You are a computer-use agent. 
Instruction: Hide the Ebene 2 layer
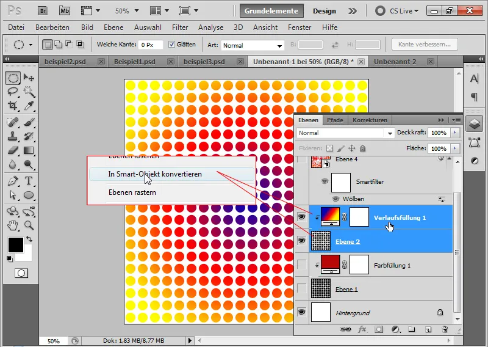pyautogui.click(x=301, y=241)
